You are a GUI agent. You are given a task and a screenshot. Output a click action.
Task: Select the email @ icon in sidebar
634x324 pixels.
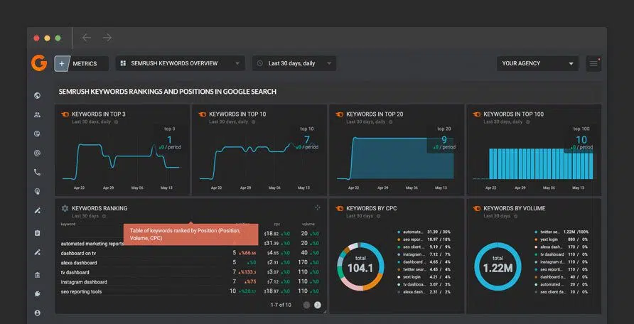coord(37,153)
